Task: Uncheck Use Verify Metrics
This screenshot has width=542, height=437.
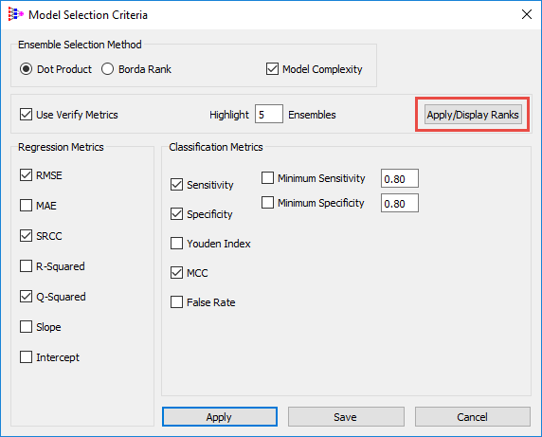Action: tap(26, 115)
